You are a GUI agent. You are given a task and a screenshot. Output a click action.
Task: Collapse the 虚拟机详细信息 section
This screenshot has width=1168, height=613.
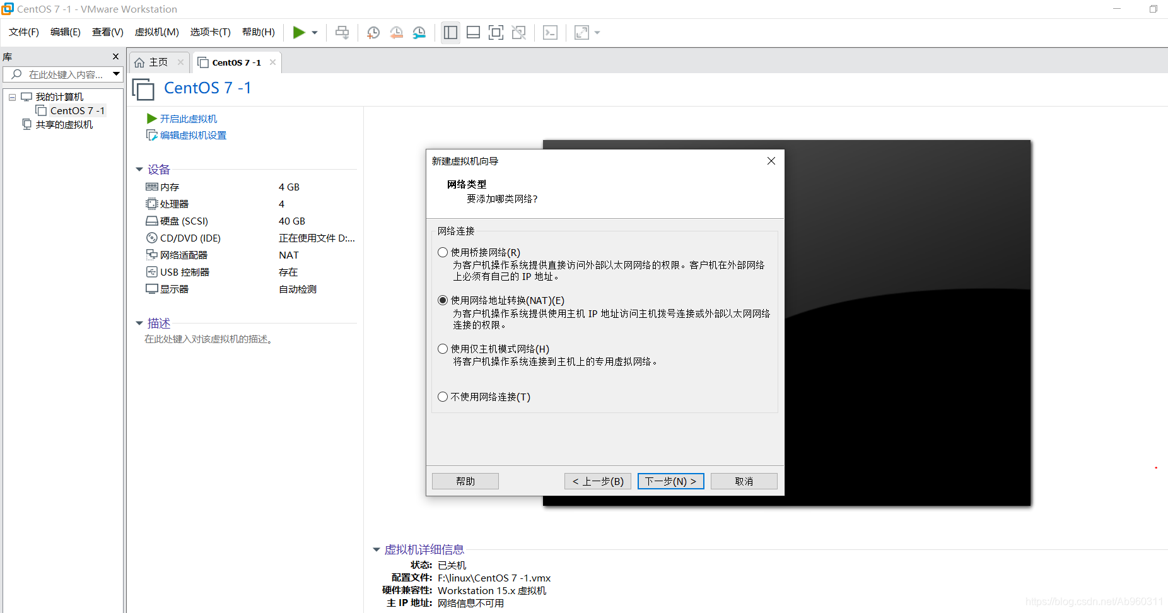[377, 550]
